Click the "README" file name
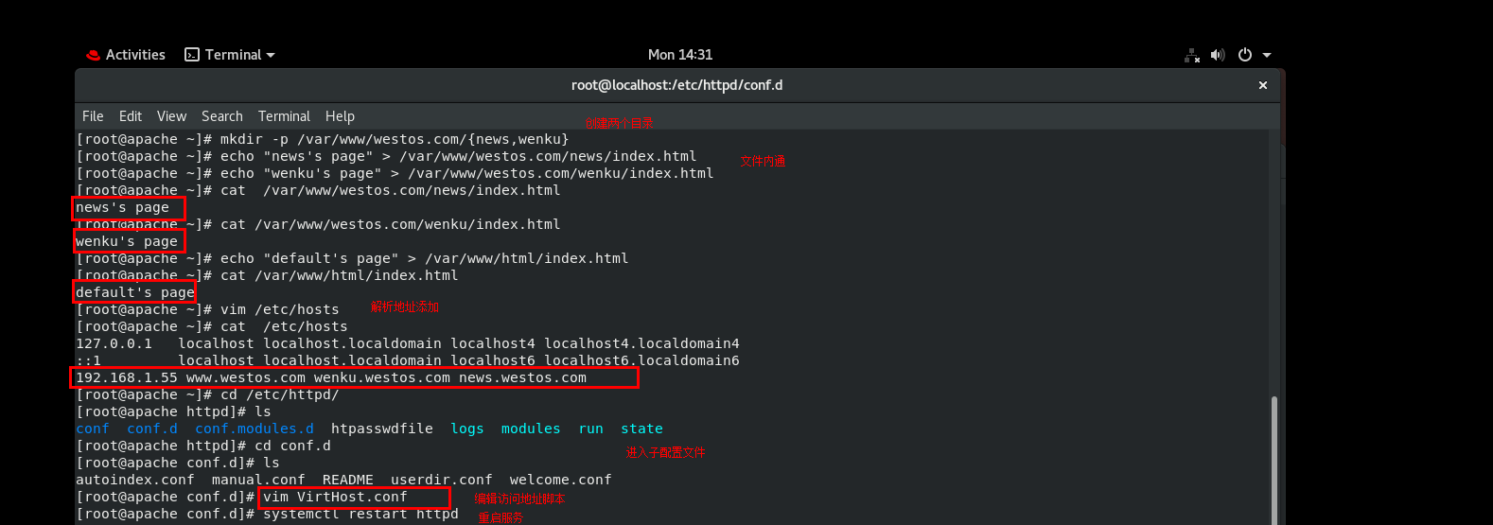 coord(348,480)
